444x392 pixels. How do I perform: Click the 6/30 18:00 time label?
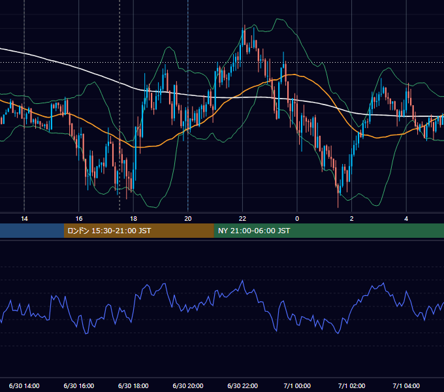[x=133, y=385]
